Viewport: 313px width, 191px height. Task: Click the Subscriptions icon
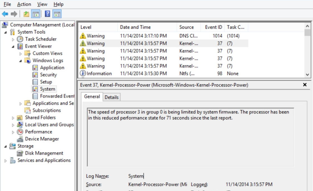[x=27, y=110]
